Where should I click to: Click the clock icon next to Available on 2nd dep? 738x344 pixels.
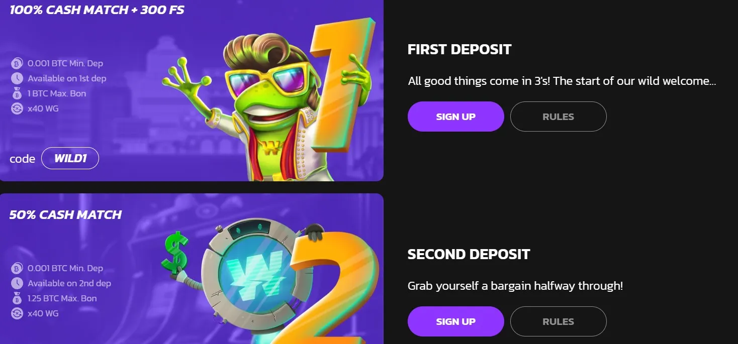[x=17, y=283]
